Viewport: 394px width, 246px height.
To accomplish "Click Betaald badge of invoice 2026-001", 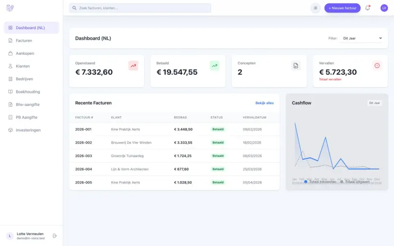I will click(x=218, y=129).
